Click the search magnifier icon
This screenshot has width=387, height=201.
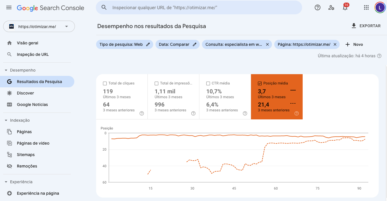(x=104, y=7)
